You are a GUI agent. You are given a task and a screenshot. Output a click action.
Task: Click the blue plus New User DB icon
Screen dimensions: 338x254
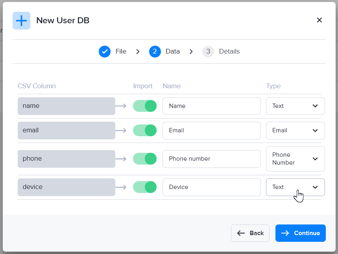click(21, 20)
